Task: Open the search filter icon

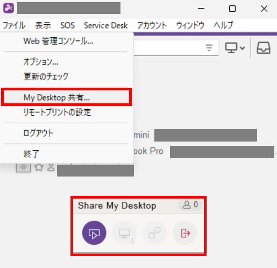Action: pos(209,48)
